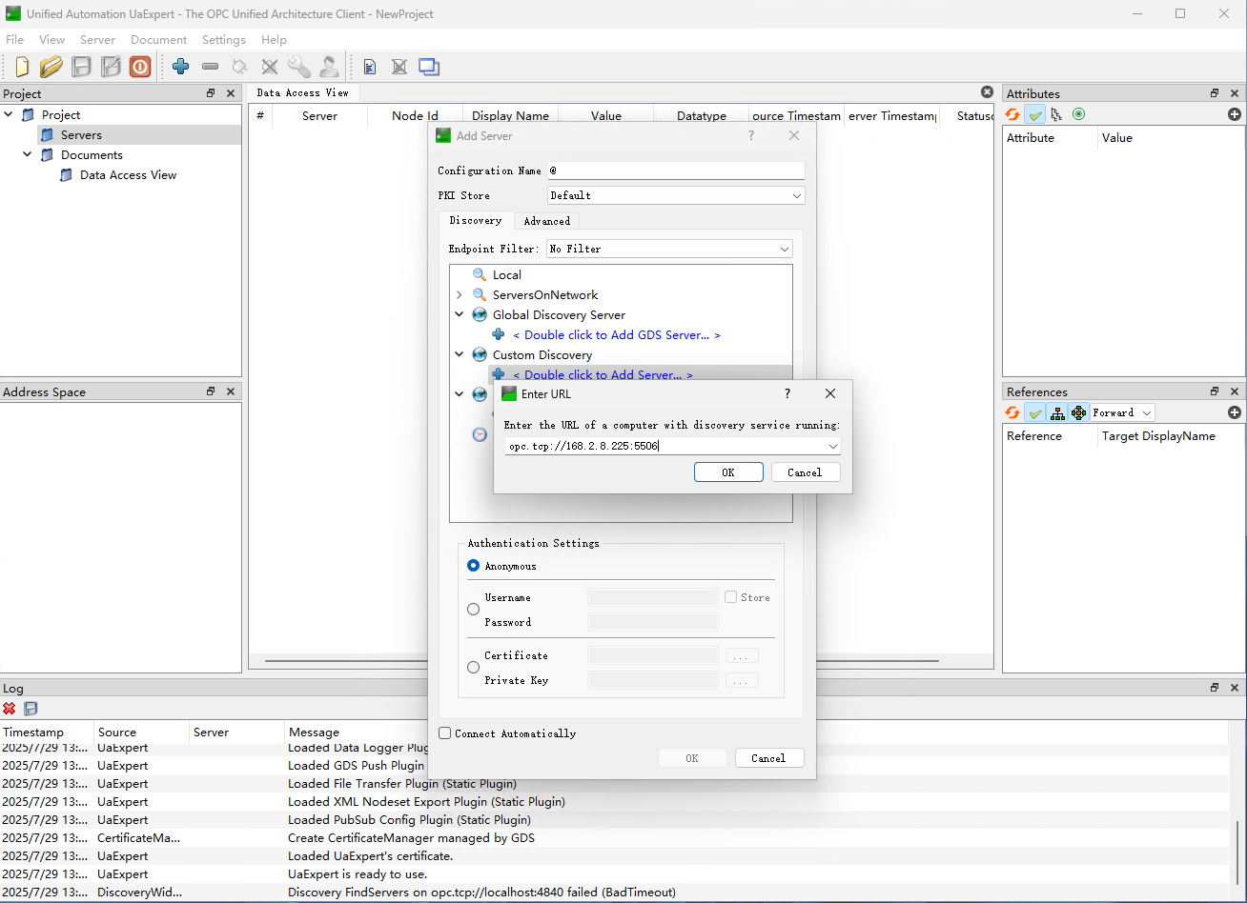This screenshot has width=1247, height=903.
Task: Click Cancel in the Add Server dialog
Action: pos(768,758)
